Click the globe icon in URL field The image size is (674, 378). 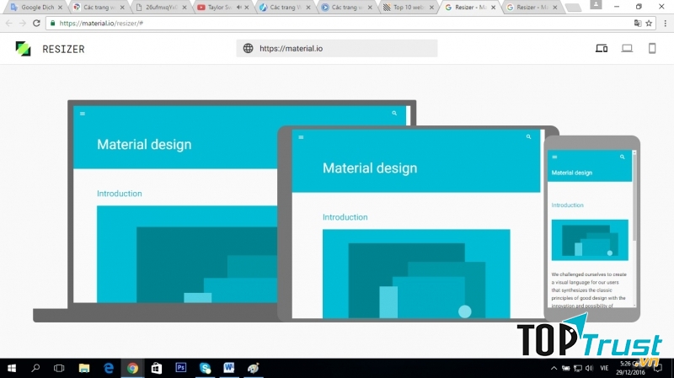(x=248, y=48)
